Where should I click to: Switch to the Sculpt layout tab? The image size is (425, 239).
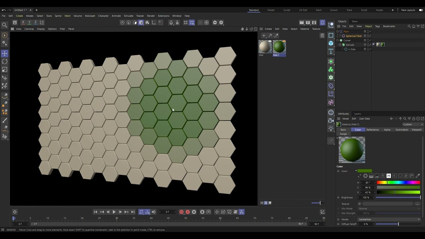pyautogui.click(x=287, y=10)
